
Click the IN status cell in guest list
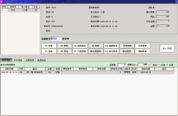(x=36, y=10)
